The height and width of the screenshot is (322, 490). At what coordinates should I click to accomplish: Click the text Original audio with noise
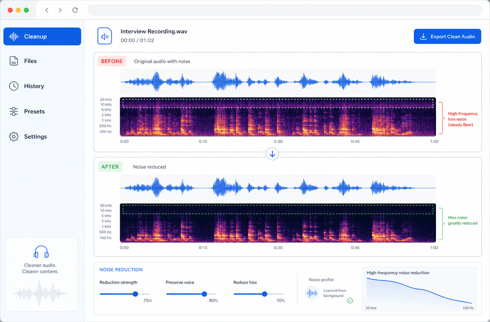click(162, 61)
